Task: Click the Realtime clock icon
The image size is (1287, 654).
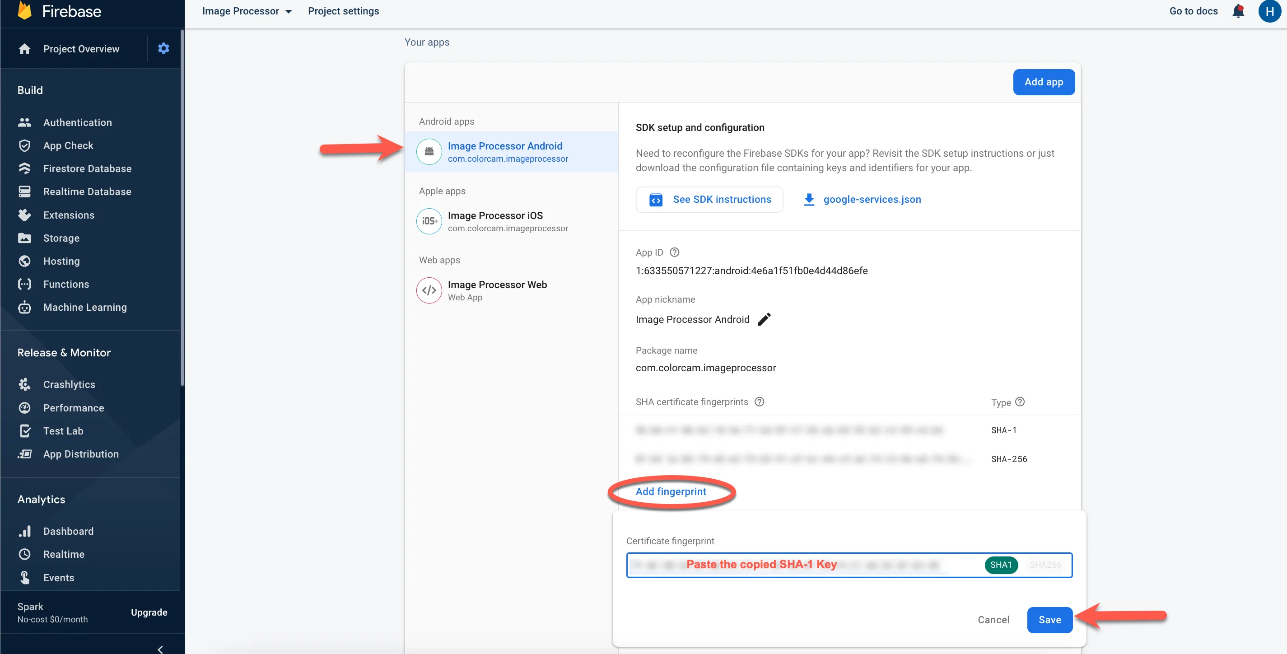Action: [x=24, y=554]
